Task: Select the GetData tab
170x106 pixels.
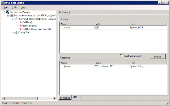Action: 63,12
